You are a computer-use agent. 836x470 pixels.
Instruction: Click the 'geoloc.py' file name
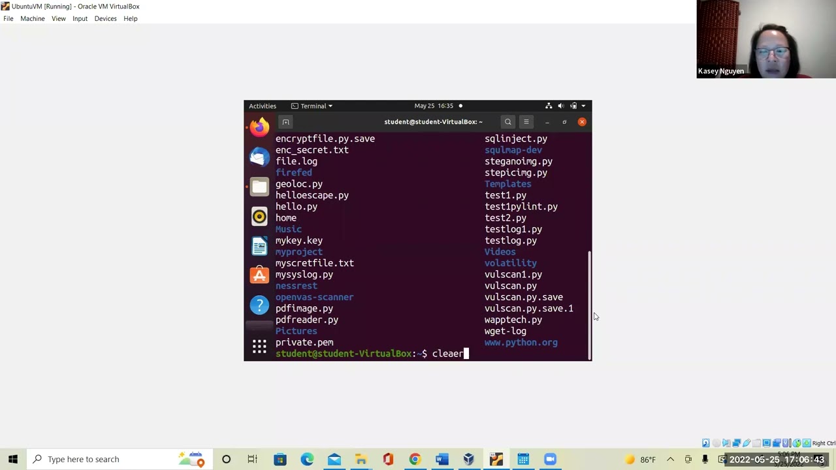[299, 184]
